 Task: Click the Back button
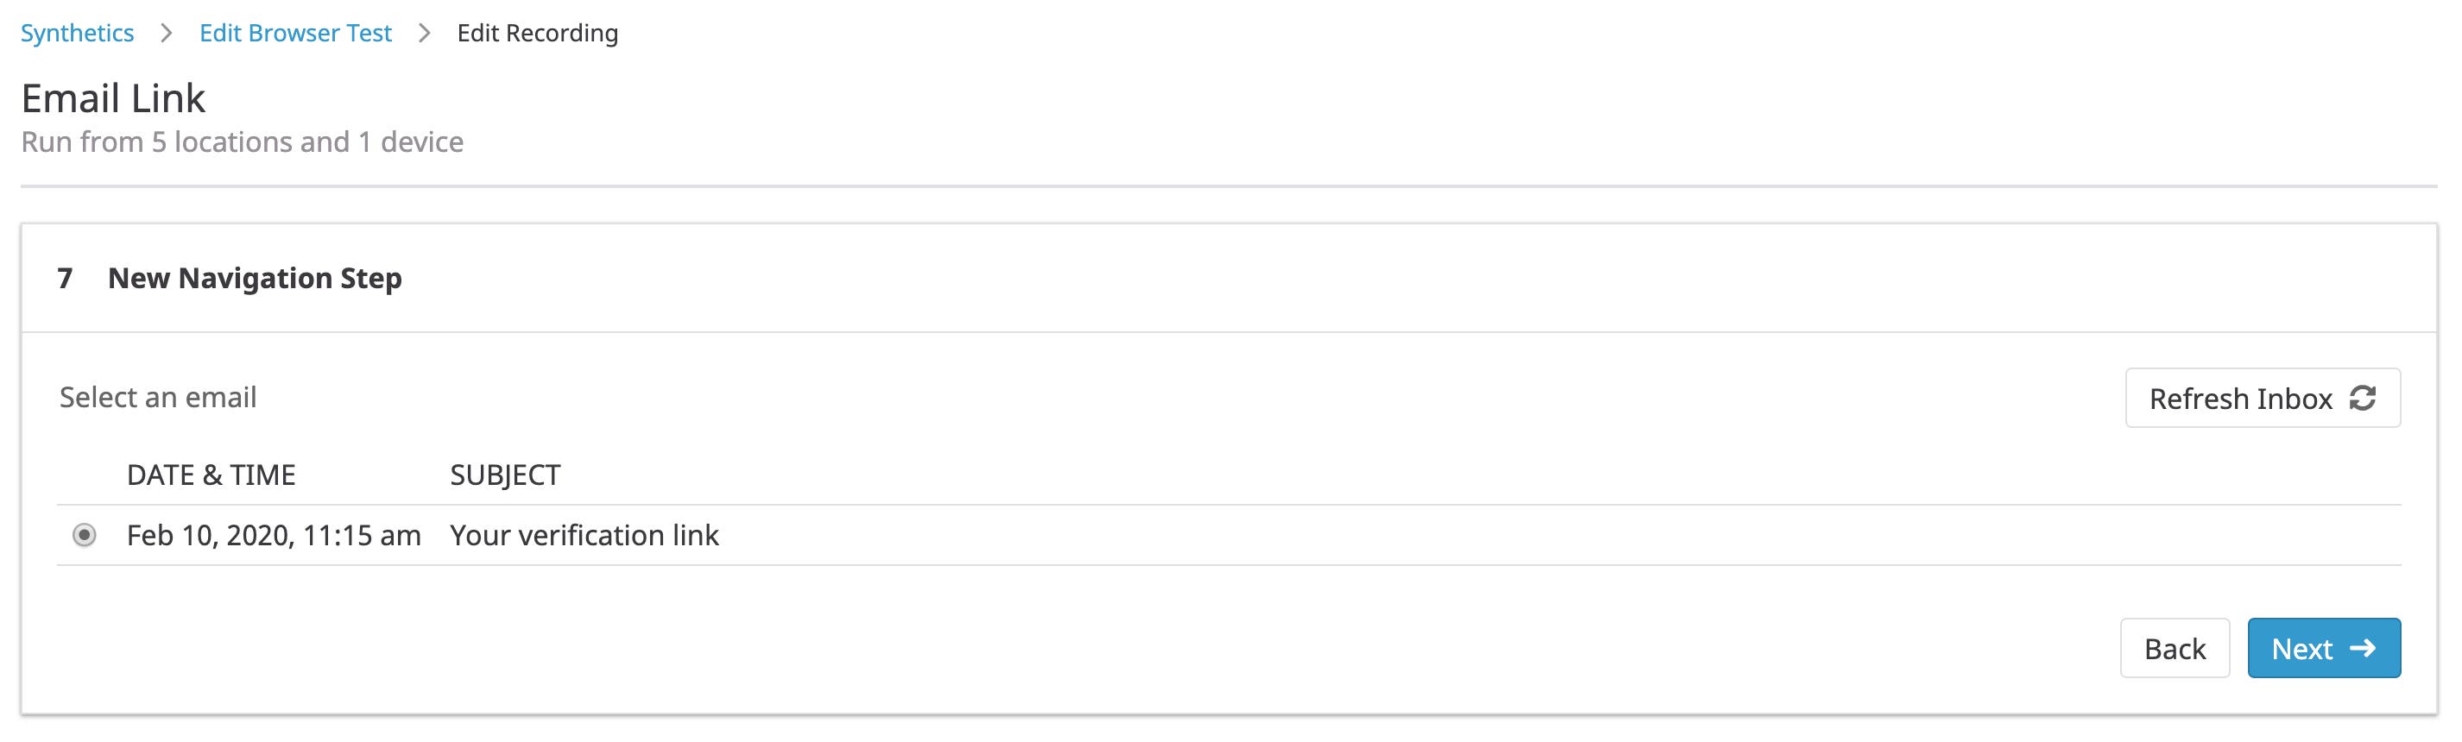coord(2175,647)
